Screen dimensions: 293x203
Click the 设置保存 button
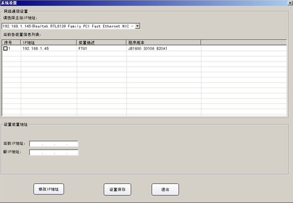(117, 190)
